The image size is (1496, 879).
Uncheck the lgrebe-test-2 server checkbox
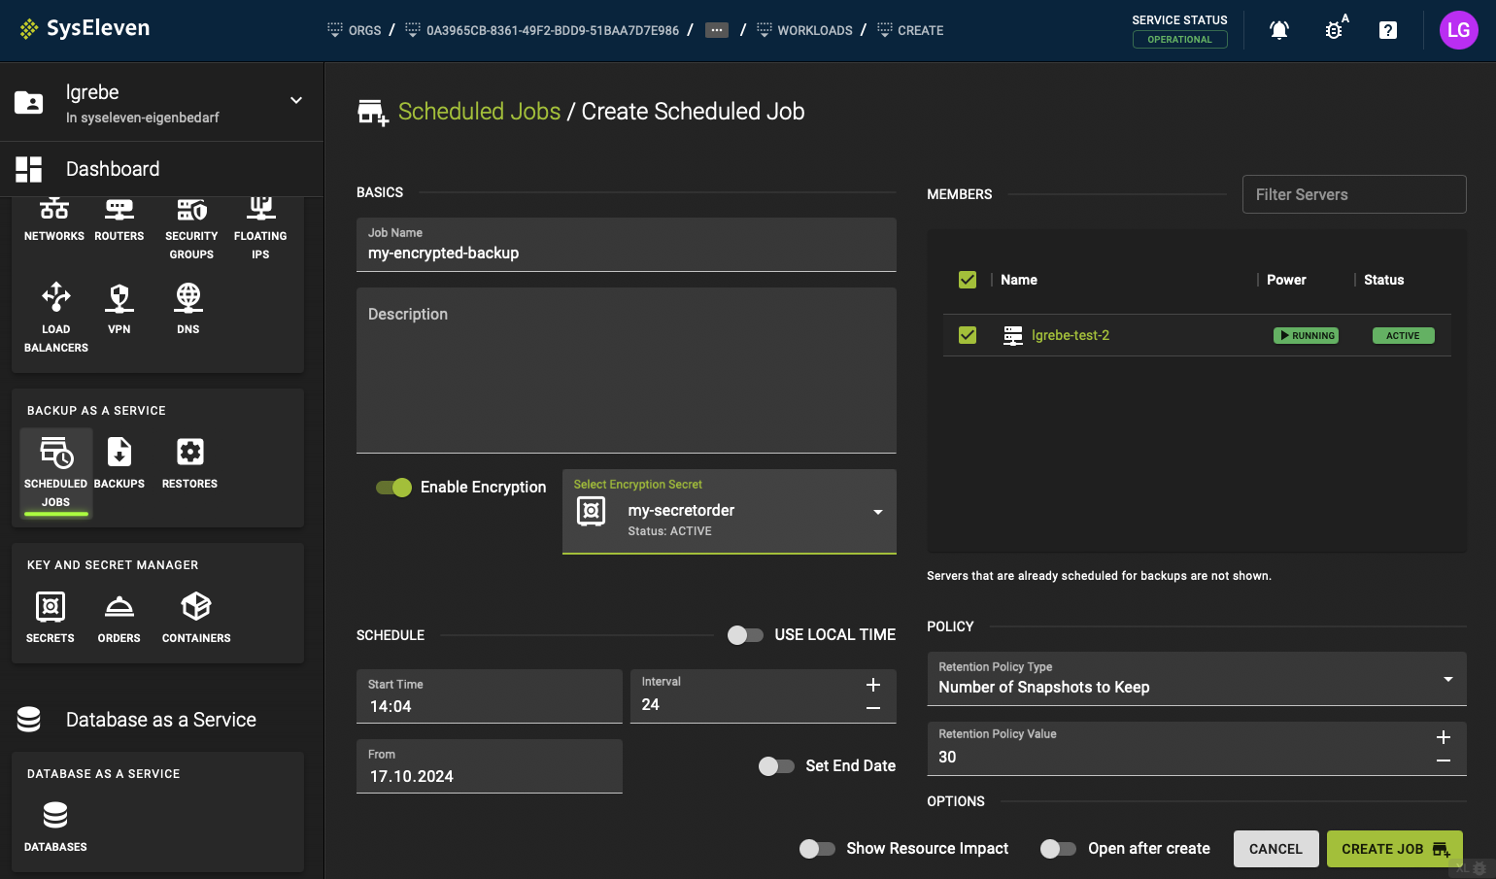[968, 335]
